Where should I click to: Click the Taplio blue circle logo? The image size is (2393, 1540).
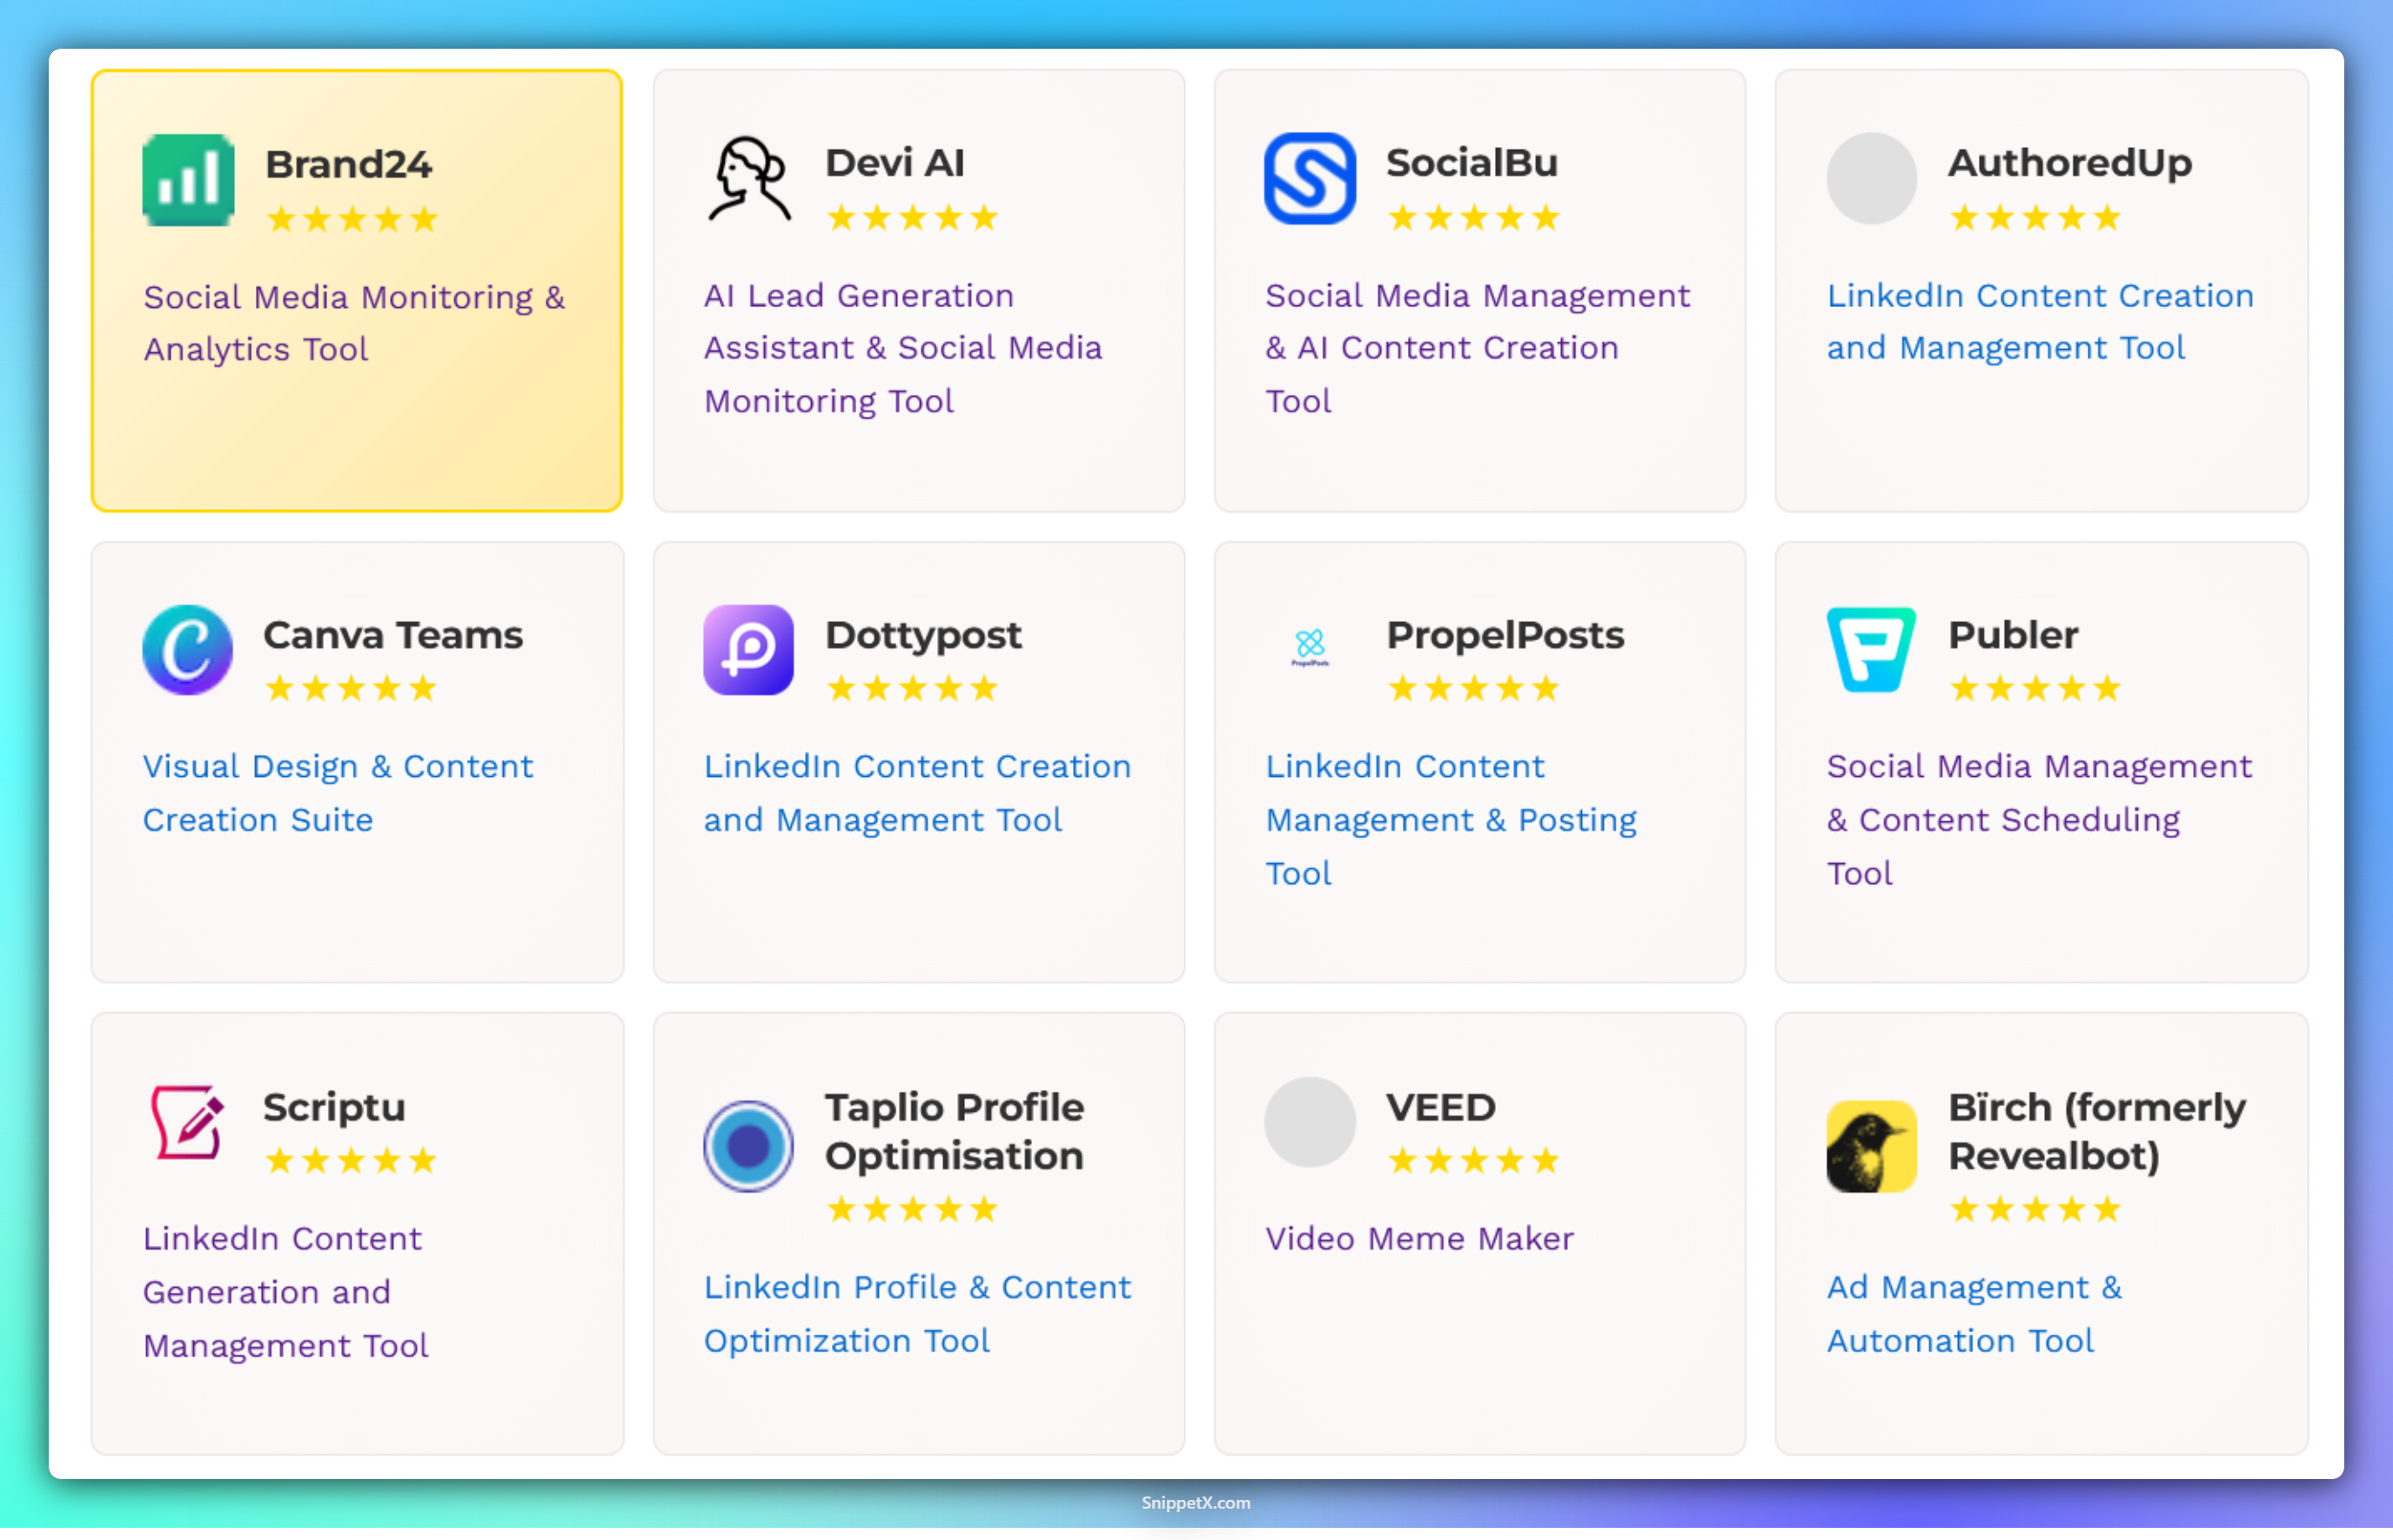(x=749, y=1147)
